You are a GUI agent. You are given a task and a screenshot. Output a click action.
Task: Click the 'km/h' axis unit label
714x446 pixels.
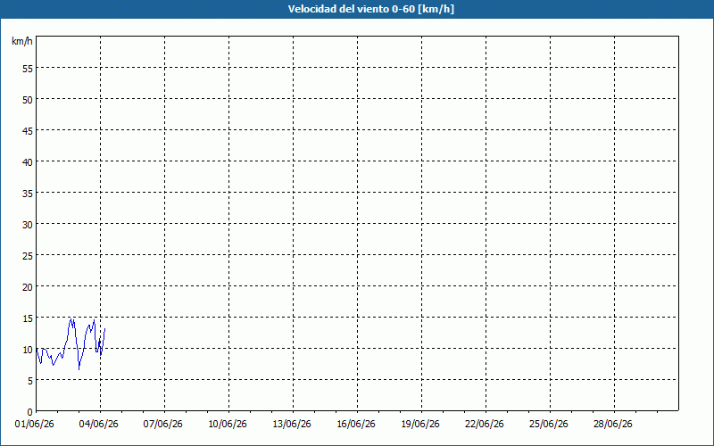tap(21, 41)
